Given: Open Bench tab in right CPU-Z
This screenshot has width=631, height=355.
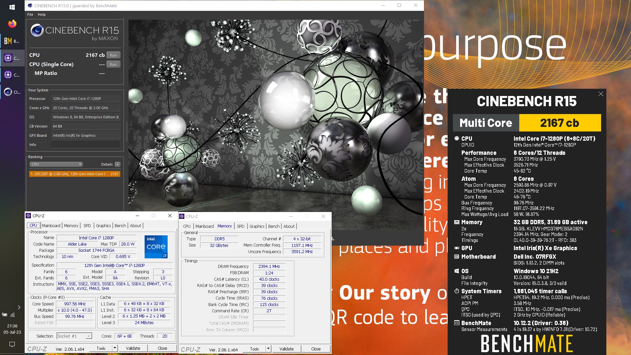Looking at the screenshot, I should point(274,226).
